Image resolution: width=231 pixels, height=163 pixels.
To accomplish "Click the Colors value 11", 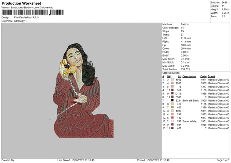I will tap(223, 6).
